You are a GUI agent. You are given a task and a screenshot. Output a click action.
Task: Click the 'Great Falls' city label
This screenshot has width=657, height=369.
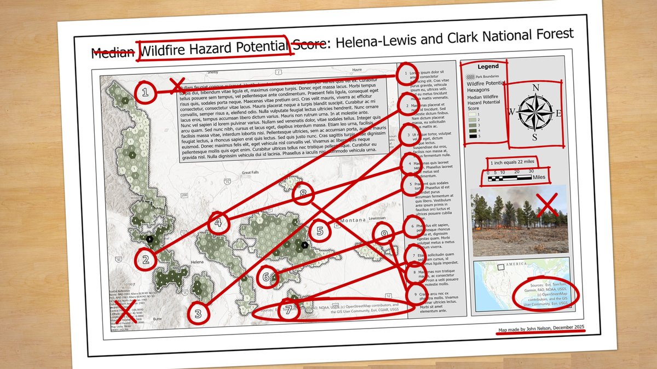[250, 173]
